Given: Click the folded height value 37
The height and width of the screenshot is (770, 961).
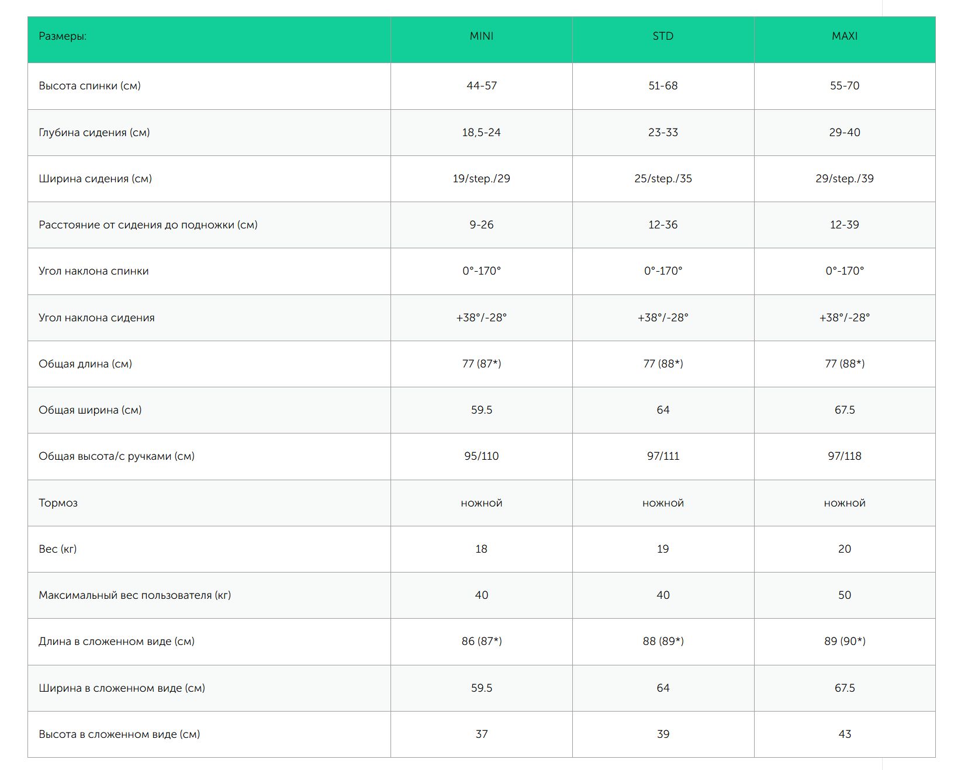Looking at the screenshot, I should point(481,734).
